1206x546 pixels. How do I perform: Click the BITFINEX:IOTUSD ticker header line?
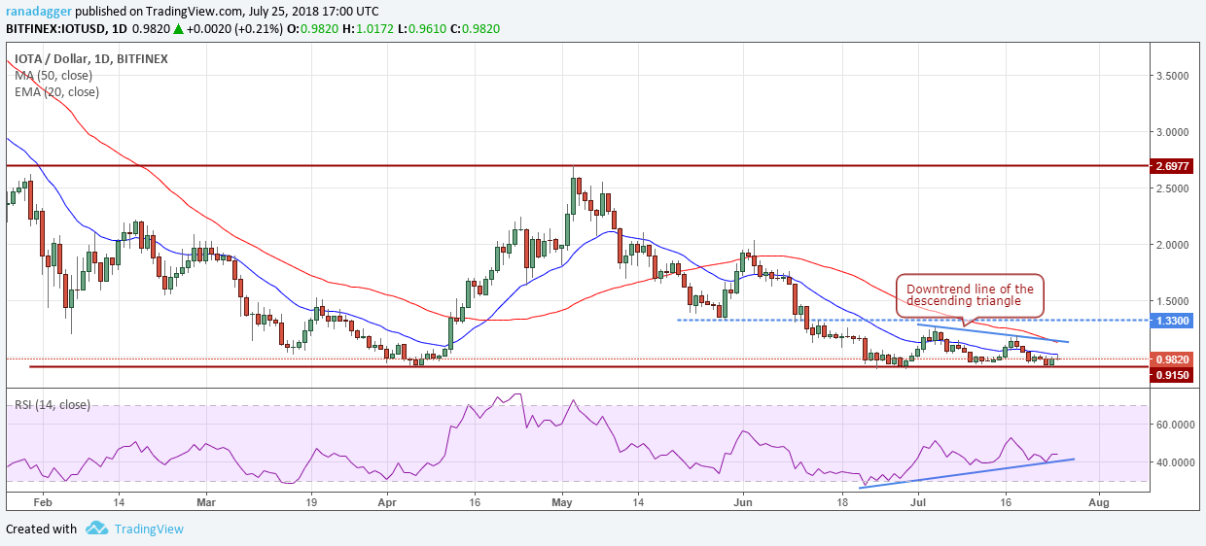(253, 29)
